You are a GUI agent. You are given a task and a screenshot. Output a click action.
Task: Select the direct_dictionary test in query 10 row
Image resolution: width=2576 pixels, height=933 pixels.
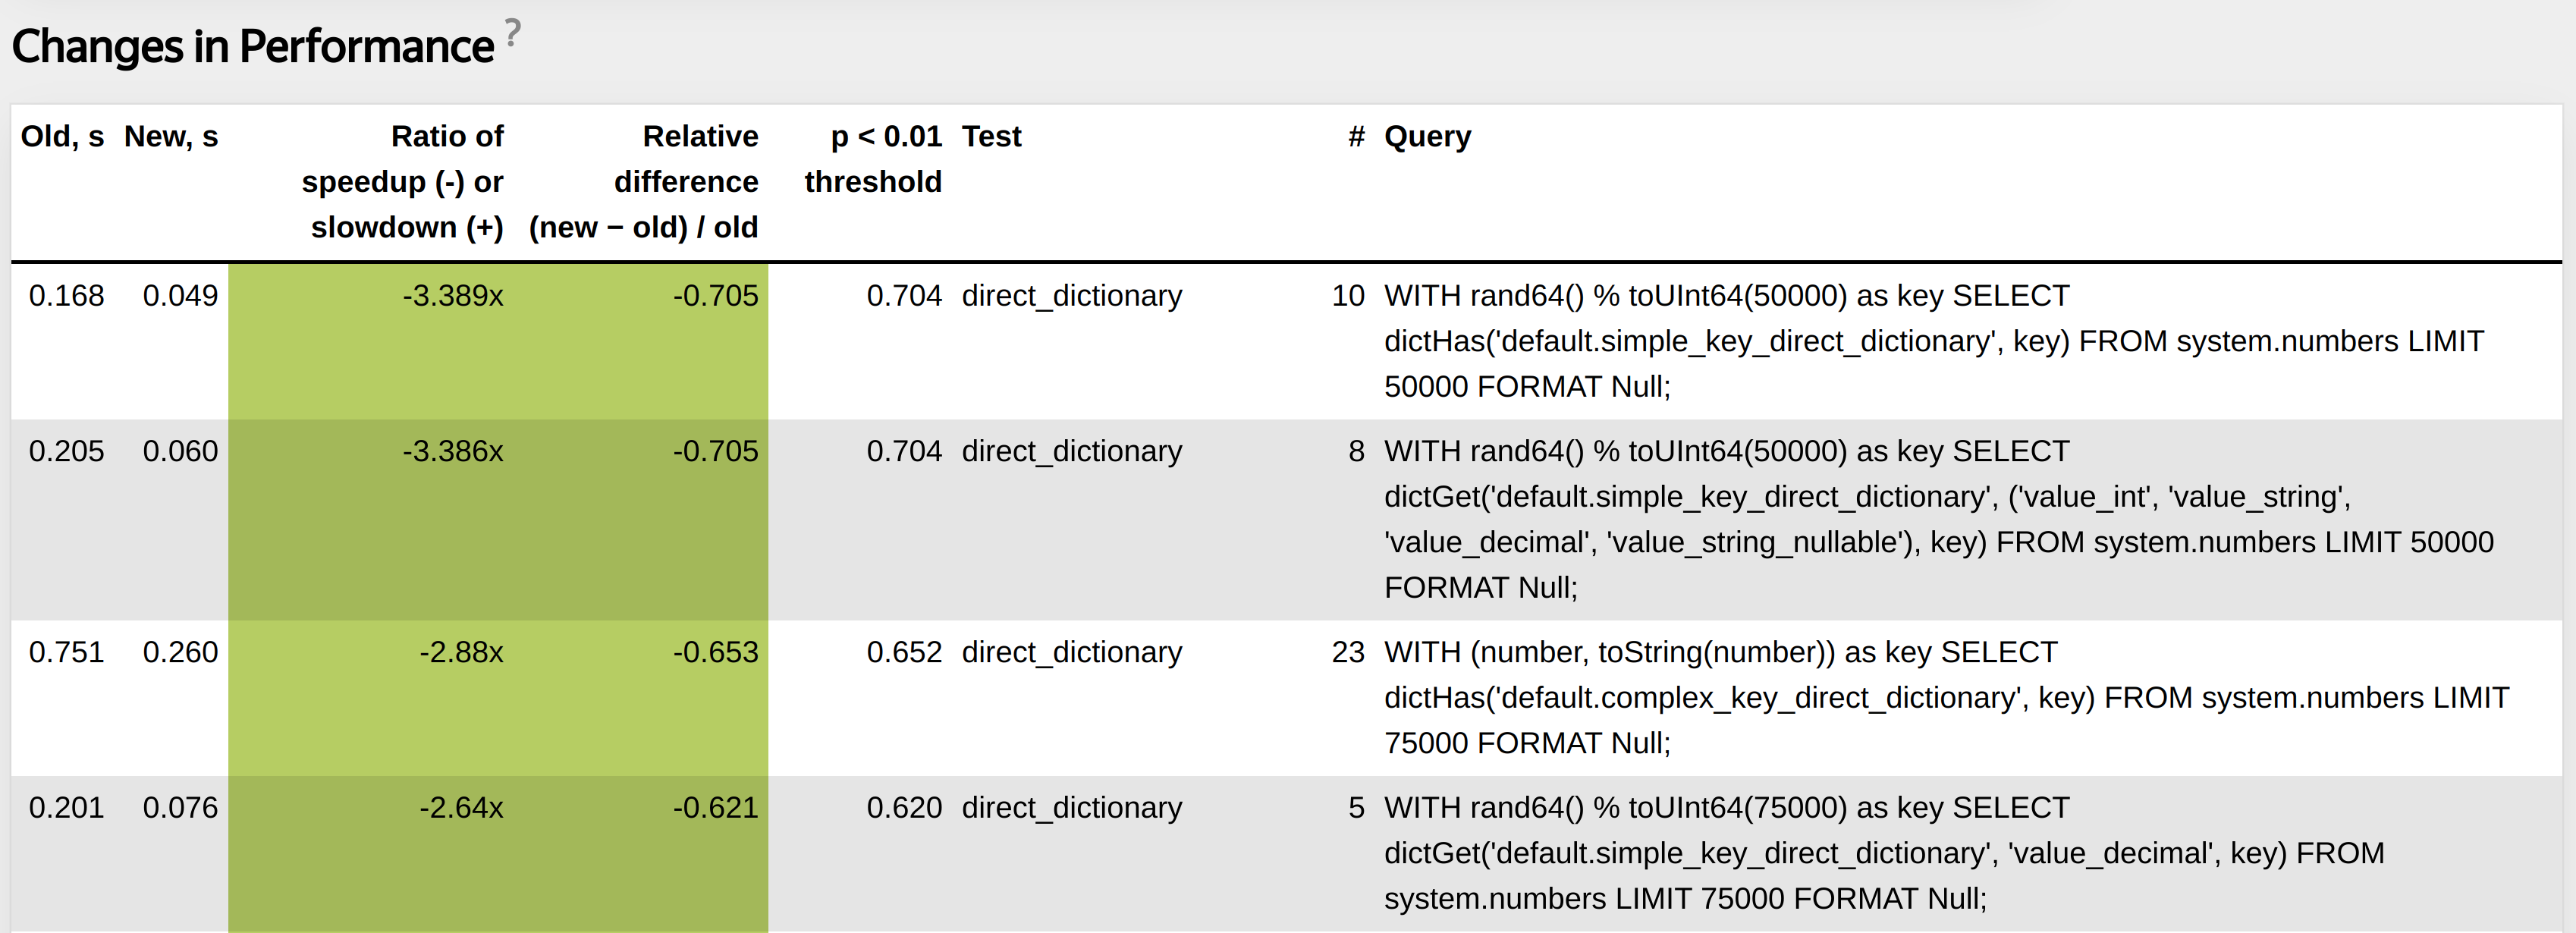1071,296
